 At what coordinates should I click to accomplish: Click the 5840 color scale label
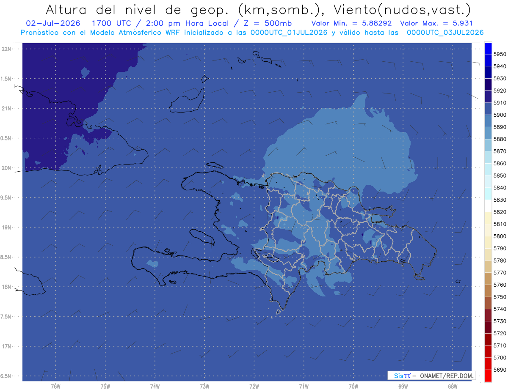pos(500,187)
